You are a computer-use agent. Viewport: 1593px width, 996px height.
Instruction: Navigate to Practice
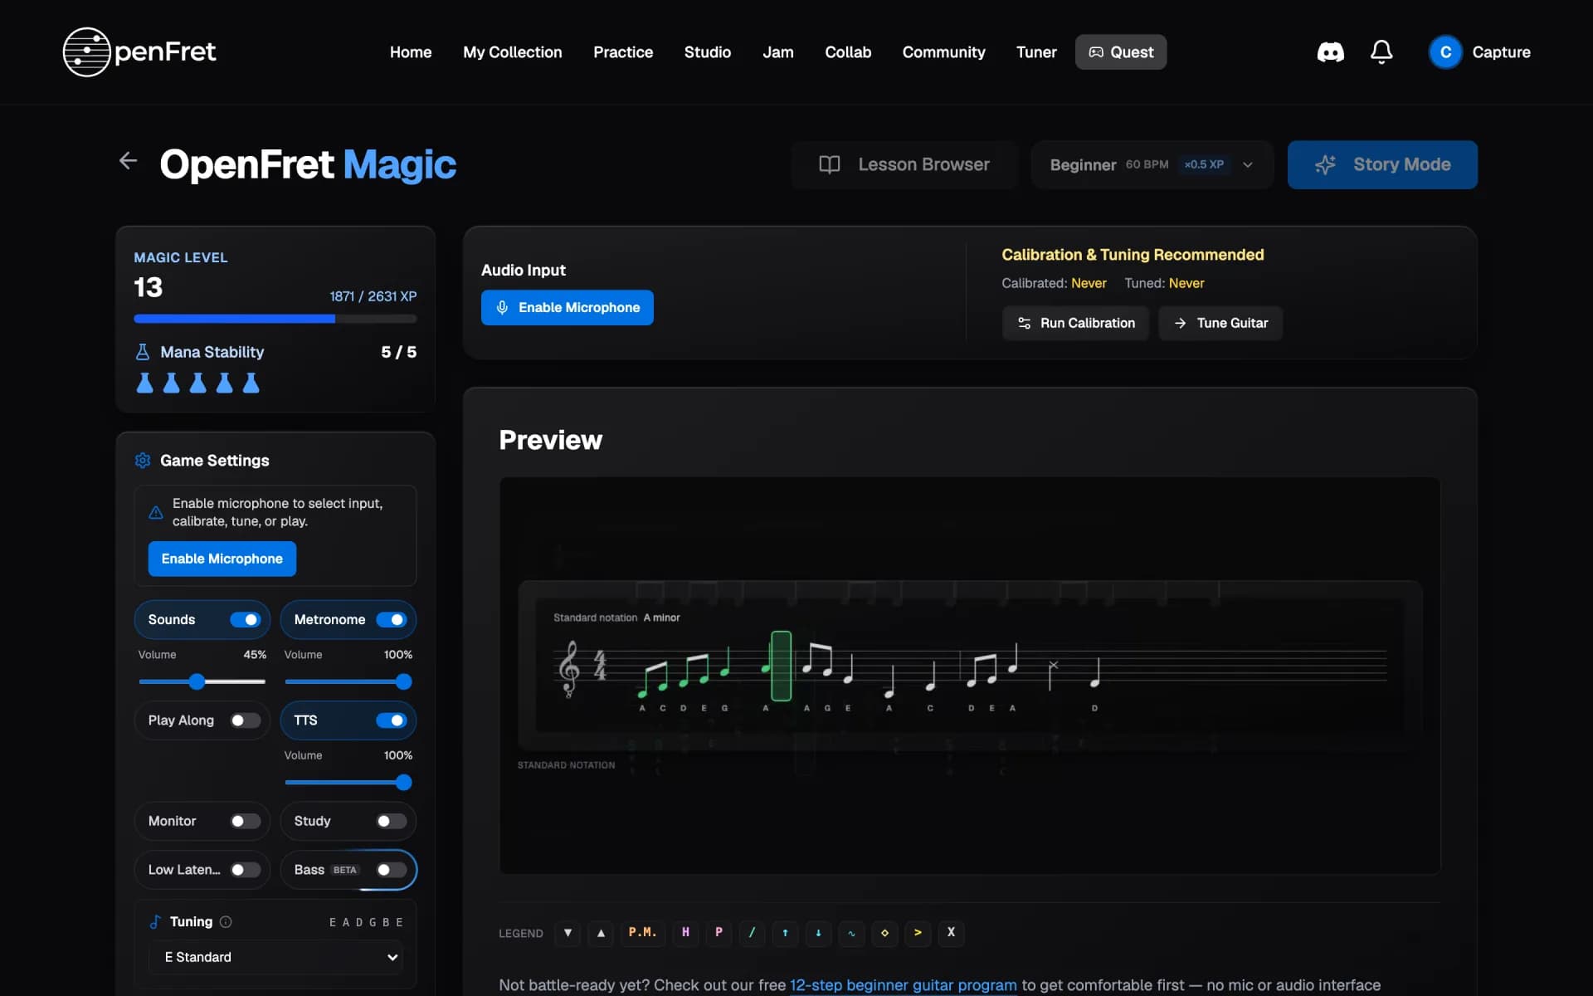[x=623, y=52]
